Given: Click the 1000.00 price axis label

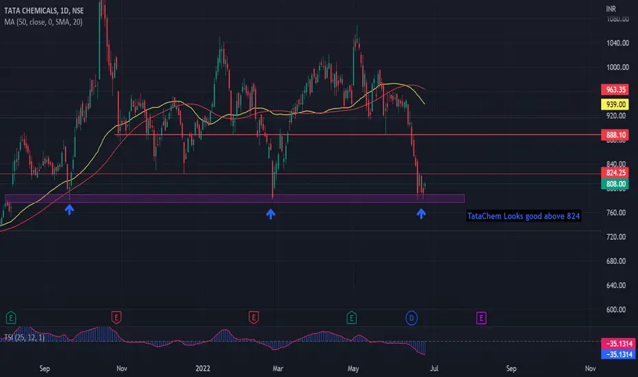Looking at the screenshot, I should pos(617,67).
